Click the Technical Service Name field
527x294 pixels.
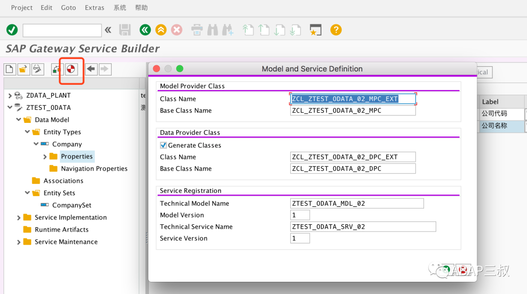tap(363, 227)
